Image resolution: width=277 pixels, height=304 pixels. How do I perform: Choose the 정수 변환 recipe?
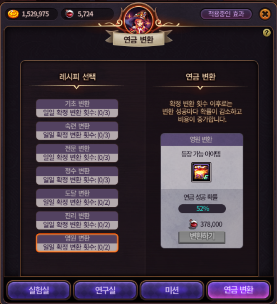[x=77, y=175]
